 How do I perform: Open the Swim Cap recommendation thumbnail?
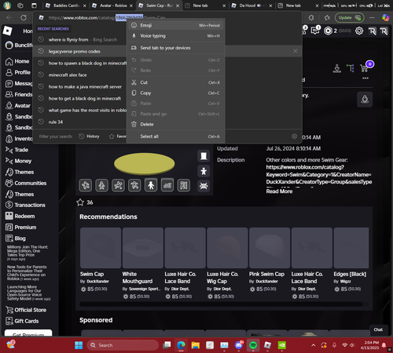(101, 248)
